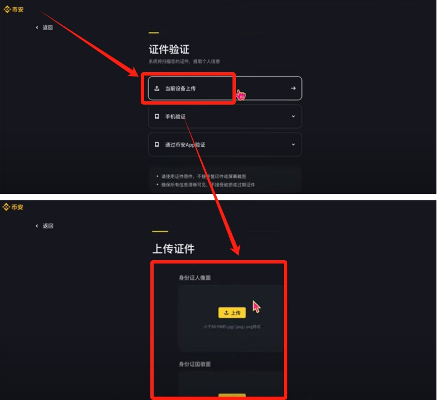Click the Binance logo in bottom screenshot
This screenshot has width=437, height=400.
pos(13,207)
